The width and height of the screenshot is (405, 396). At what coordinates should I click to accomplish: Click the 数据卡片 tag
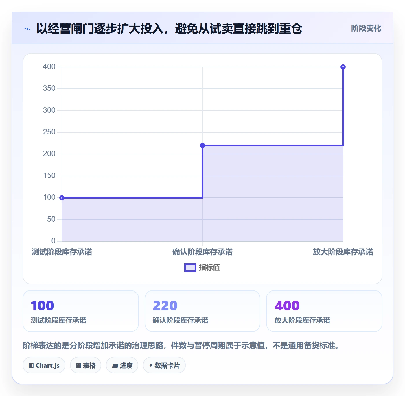(164, 365)
